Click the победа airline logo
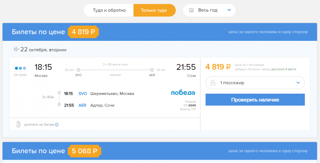The height and width of the screenshot is (163, 320). 183,93
